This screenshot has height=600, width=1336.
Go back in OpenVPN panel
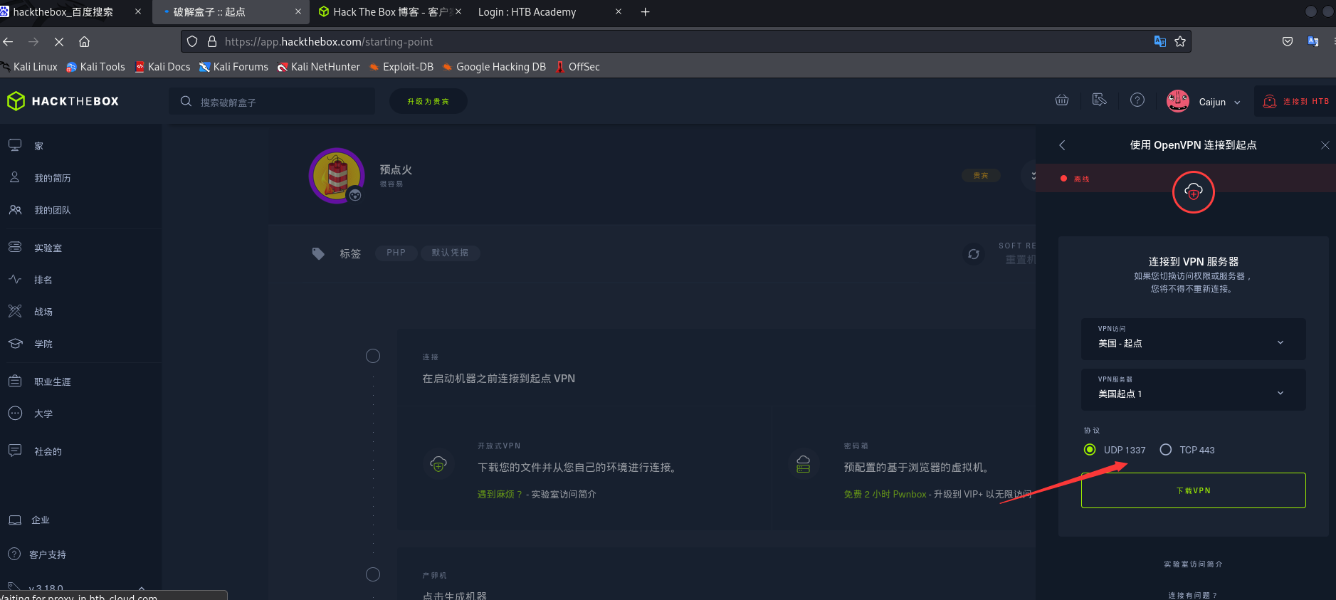click(x=1062, y=145)
